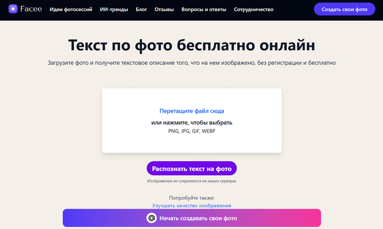
Task: Click the Текст по фото бесплатно онлайн heading
Action: pyautogui.click(x=191, y=45)
